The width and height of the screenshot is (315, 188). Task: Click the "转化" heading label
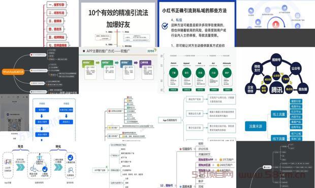point(58,147)
